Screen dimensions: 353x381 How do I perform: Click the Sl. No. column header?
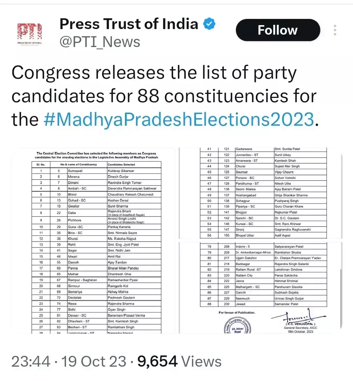click(41, 165)
